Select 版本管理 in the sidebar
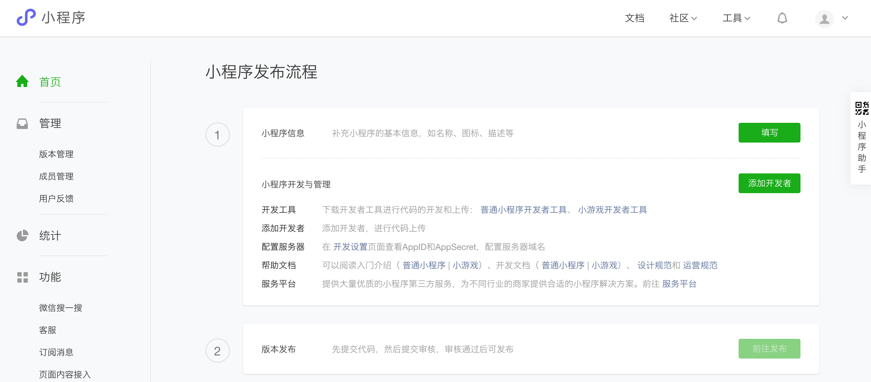 (x=56, y=154)
